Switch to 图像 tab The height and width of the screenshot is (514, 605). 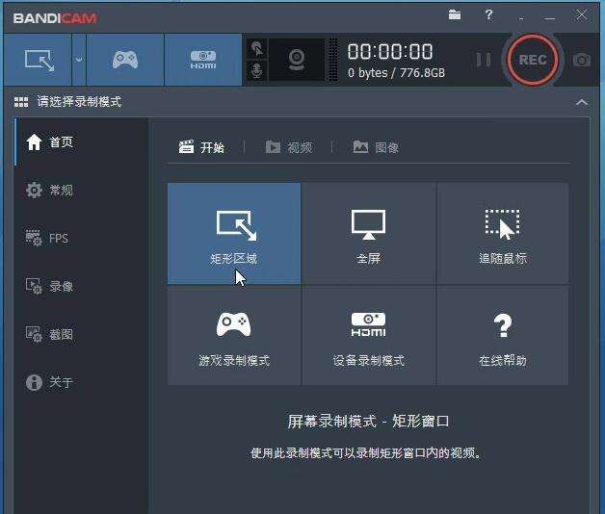click(x=376, y=147)
